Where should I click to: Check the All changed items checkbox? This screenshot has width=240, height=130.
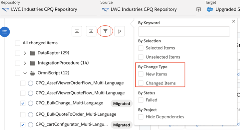point(17,43)
